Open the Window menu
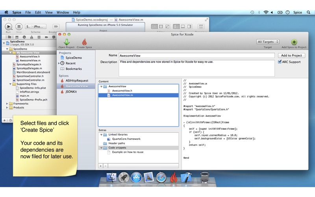This screenshot has height=197, width=315. pyautogui.click(x=63, y=12)
